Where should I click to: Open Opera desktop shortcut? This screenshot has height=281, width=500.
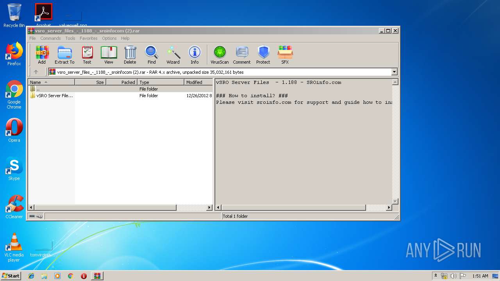pyautogui.click(x=14, y=130)
